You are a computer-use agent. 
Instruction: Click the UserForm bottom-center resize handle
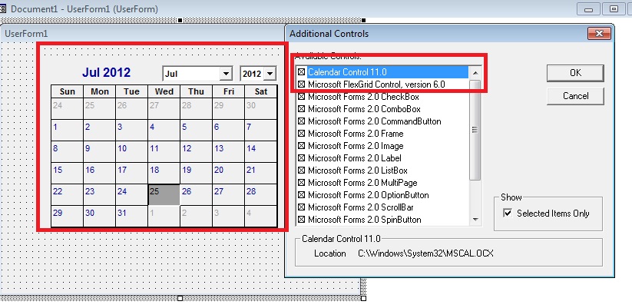click(180, 298)
